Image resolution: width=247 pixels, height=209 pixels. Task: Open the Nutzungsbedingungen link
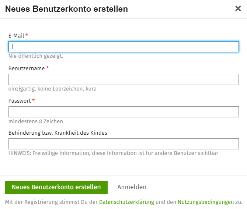206,202
